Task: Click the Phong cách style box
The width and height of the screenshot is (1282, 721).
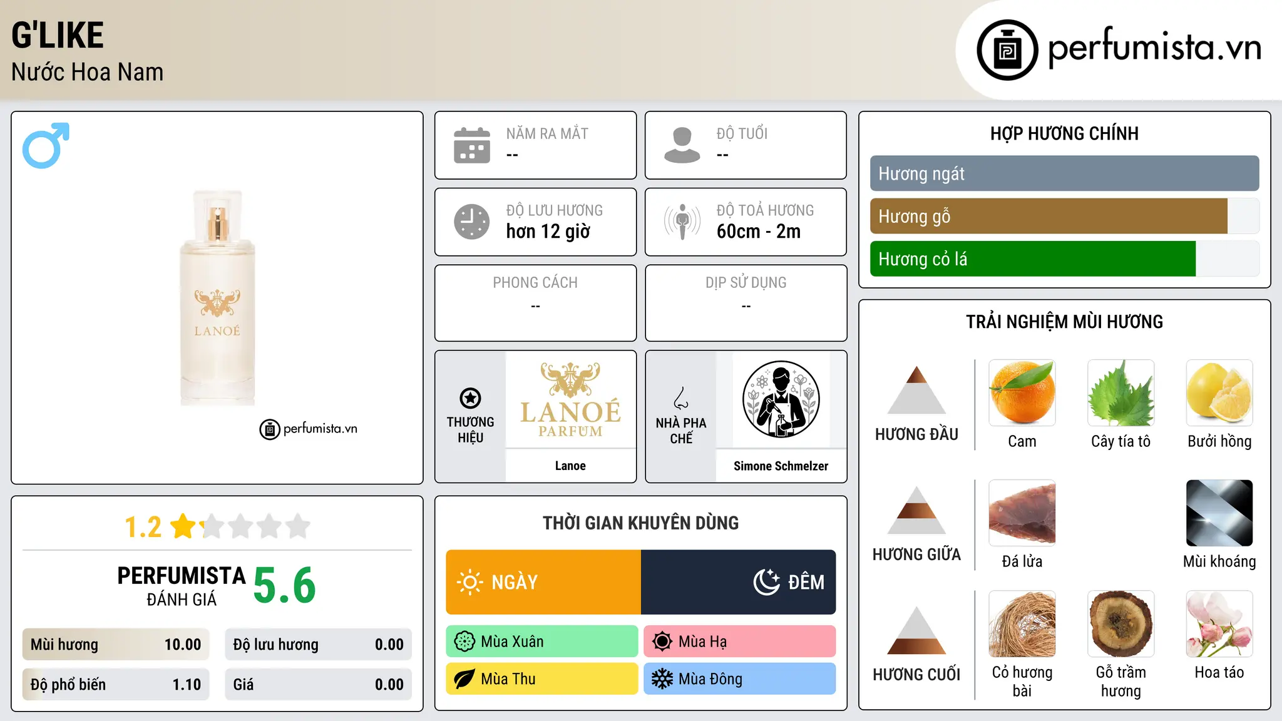Action: [536, 303]
